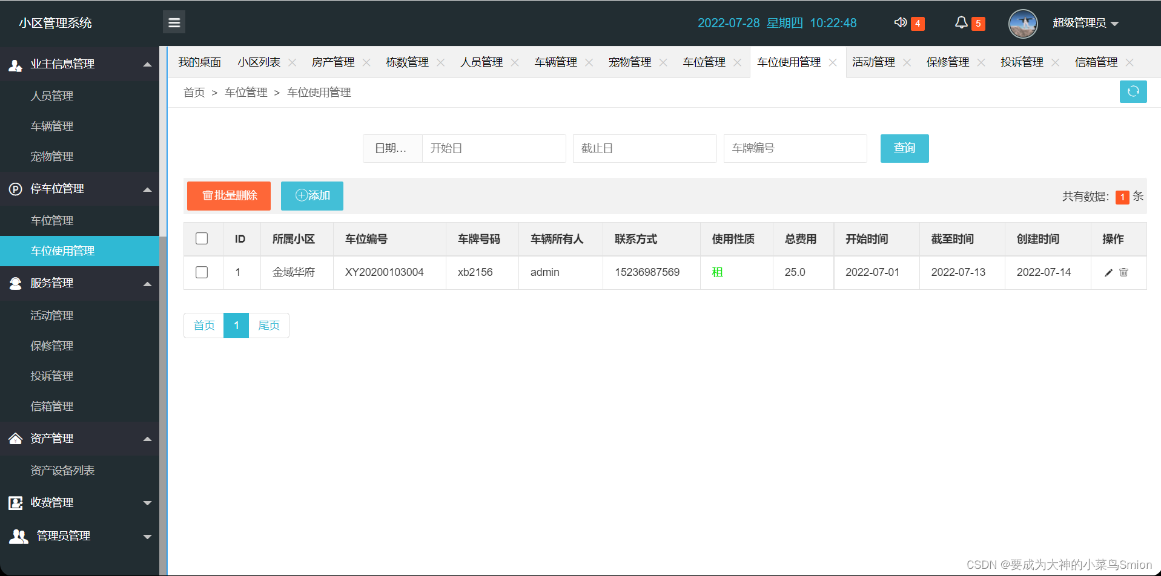This screenshot has width=1161, height=576.
Task: Click the 业主信息管理 person icon
Action: pos(15,65)
